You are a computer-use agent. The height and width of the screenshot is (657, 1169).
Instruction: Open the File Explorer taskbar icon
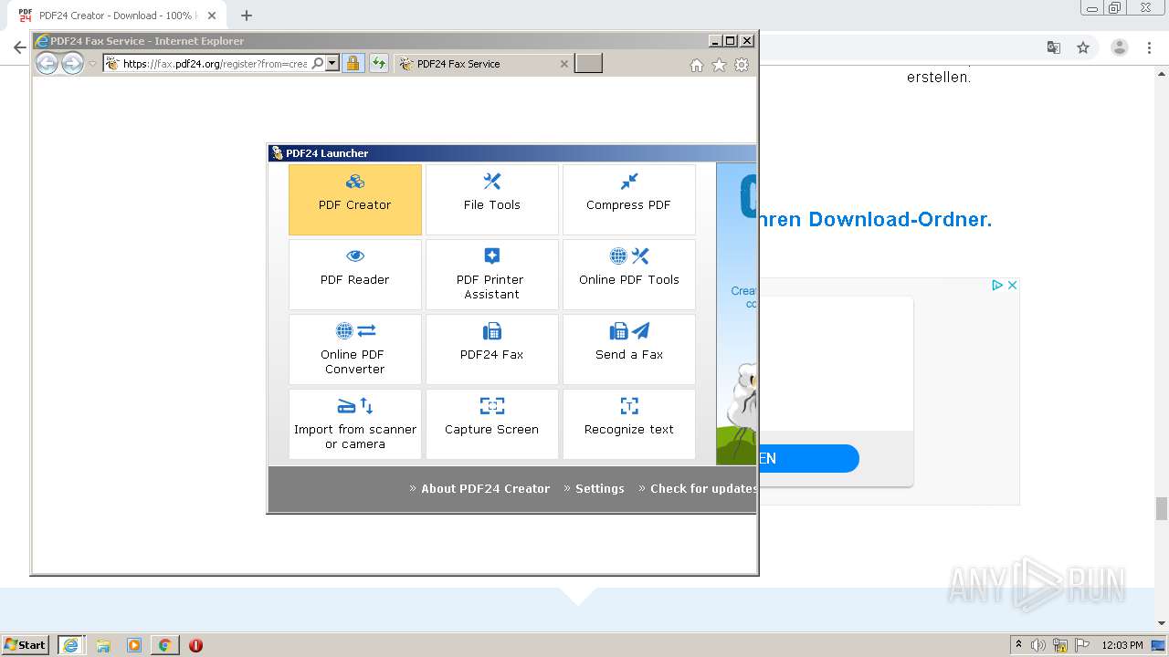pyautogui.click(x=103, y=645)
